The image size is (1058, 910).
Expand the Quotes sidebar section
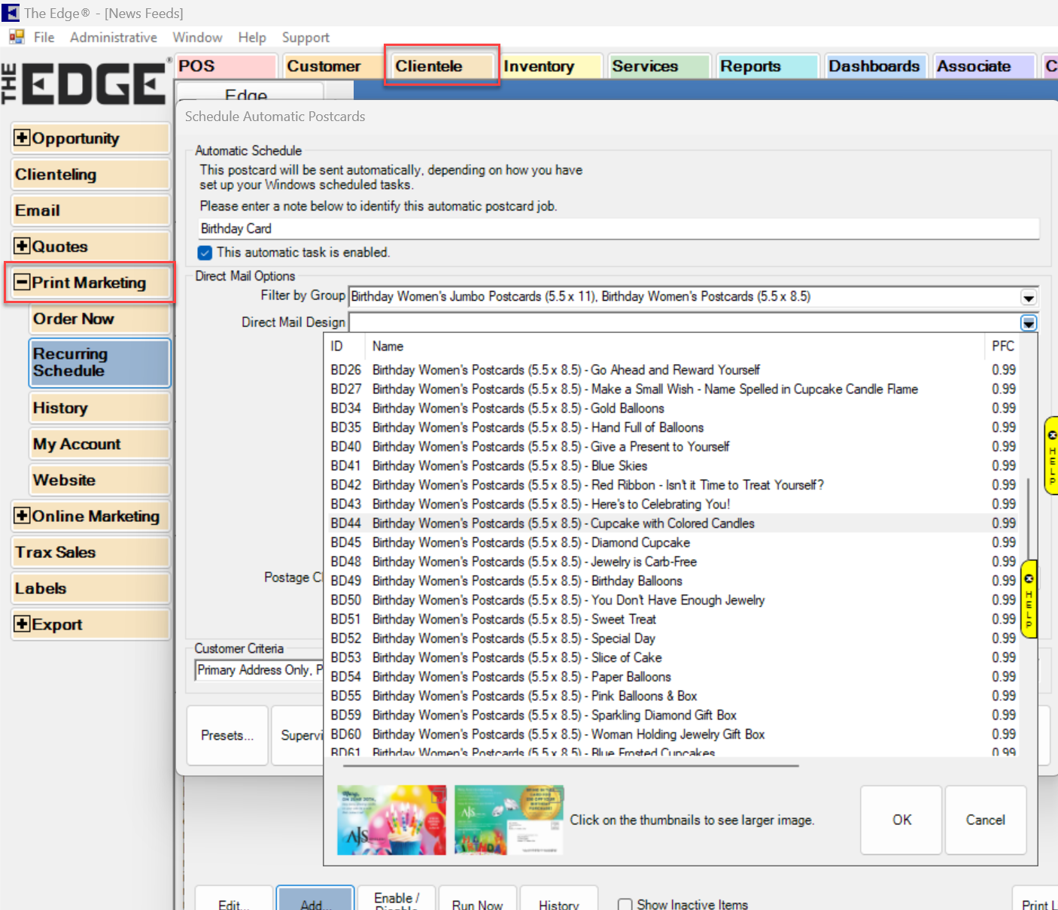point(23,247)
